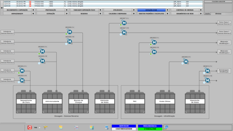This screenshot has height=131, width=233.
Task: Open the alarm list icon in bottom bar
Action: coord(61,127)
